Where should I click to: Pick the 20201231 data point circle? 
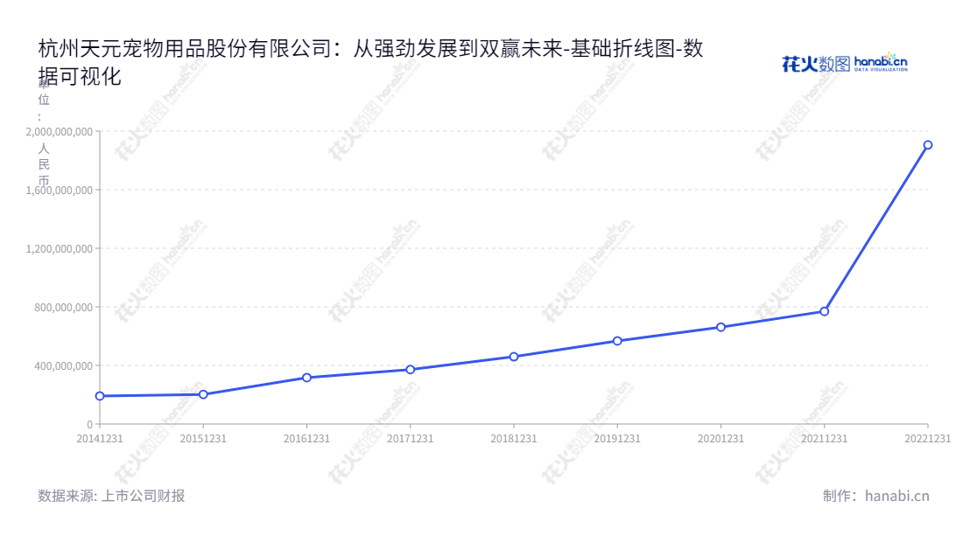coord(721,328)
